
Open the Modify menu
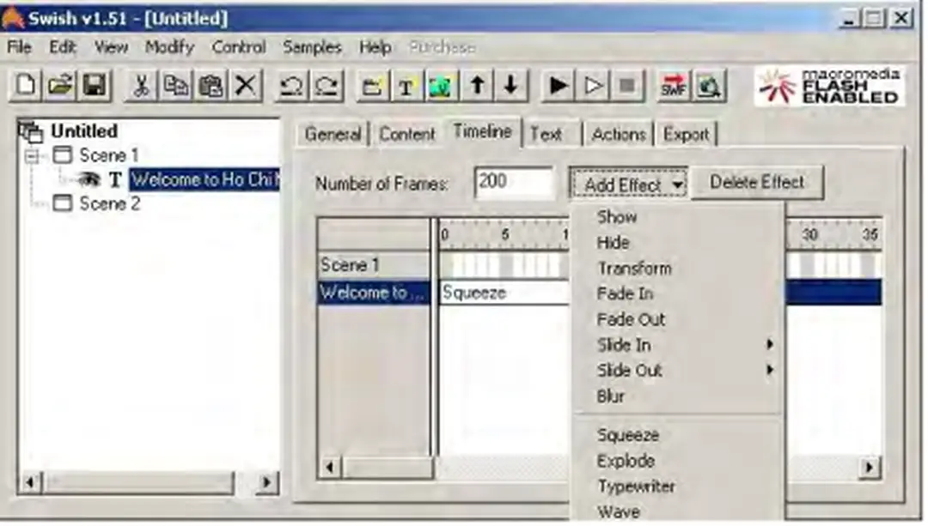point(170,48)
